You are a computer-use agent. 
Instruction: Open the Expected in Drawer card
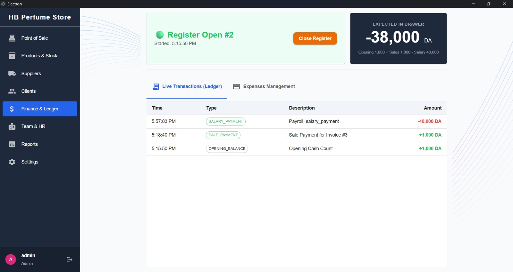click(x=398, y=38)
